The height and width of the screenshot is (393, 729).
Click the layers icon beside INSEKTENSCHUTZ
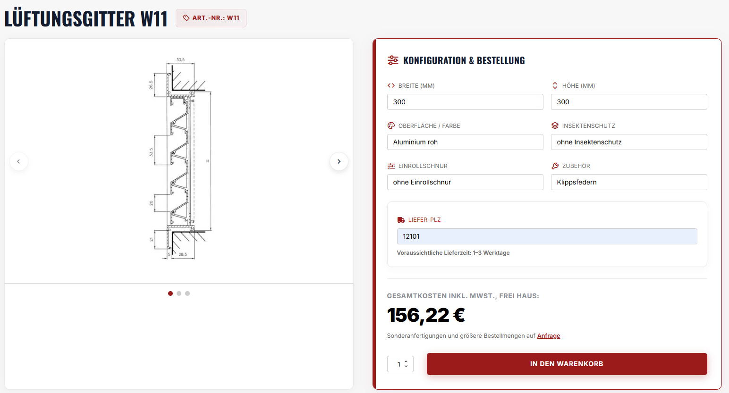[x=554, y=125]
